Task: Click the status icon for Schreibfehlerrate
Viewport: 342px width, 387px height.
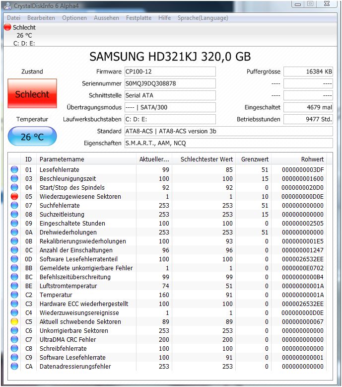Action: (x=14, y=348)
